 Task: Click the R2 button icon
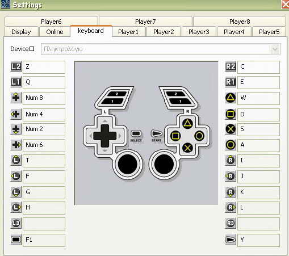231,67
